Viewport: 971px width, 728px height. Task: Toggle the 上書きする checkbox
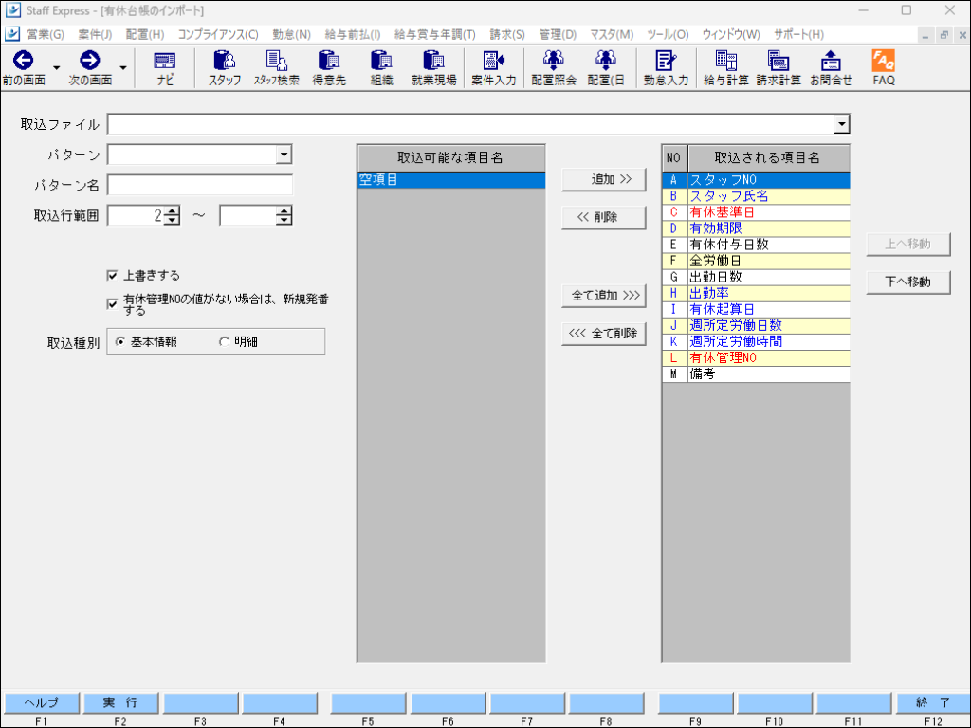[112, 276]
